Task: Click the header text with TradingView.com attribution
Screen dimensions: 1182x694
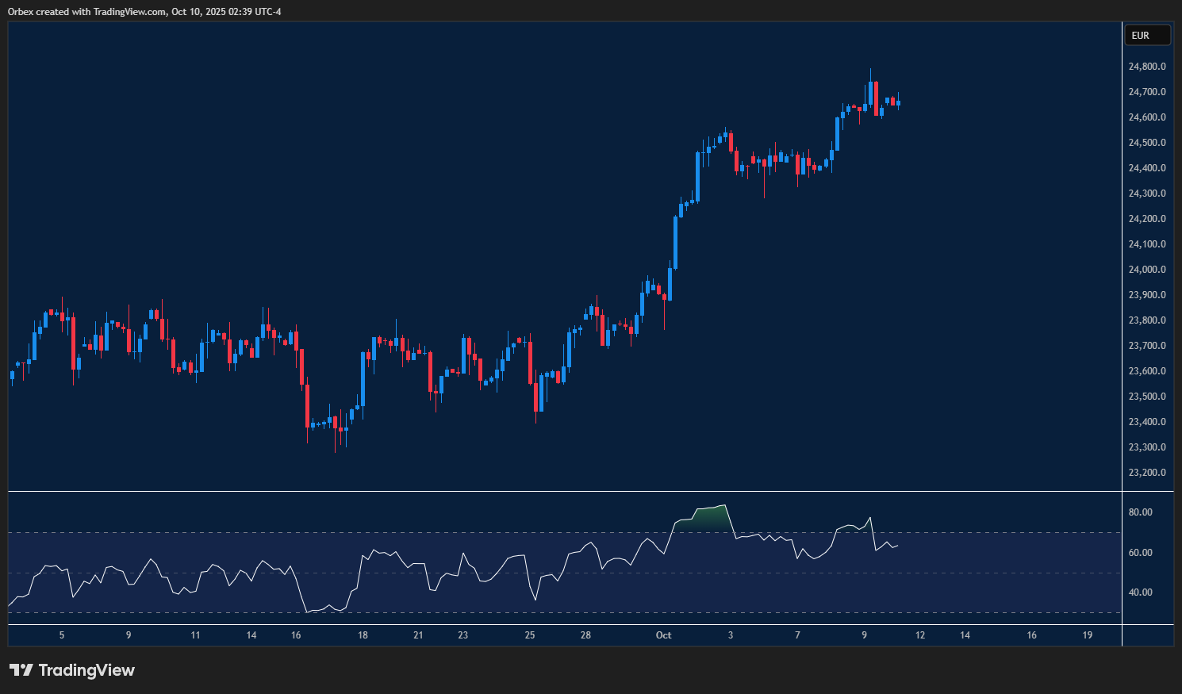Action: [x=144, y=12]
